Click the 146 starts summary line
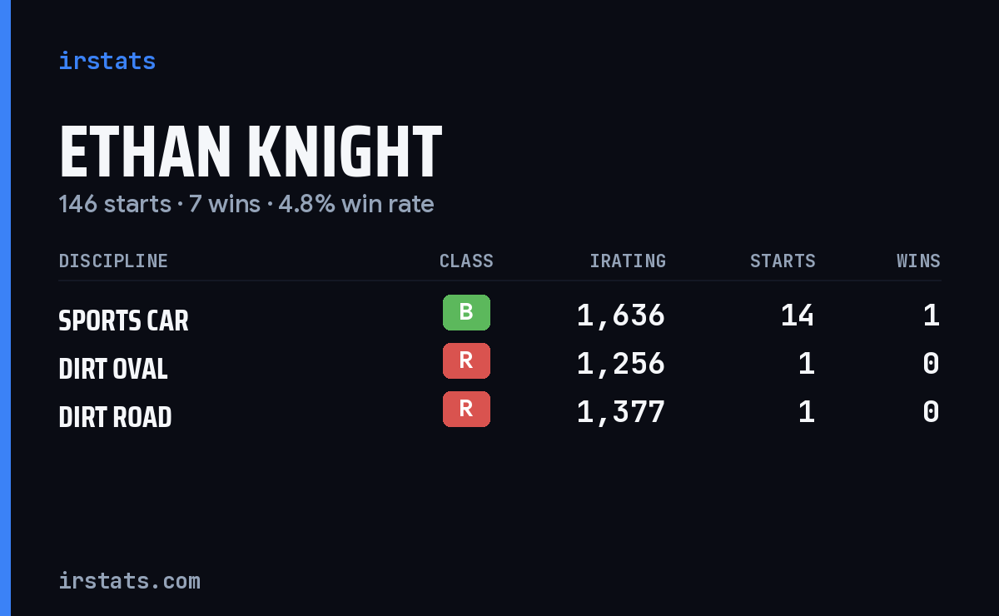This screenshot has height=616, width=999. tap(246, 204)
